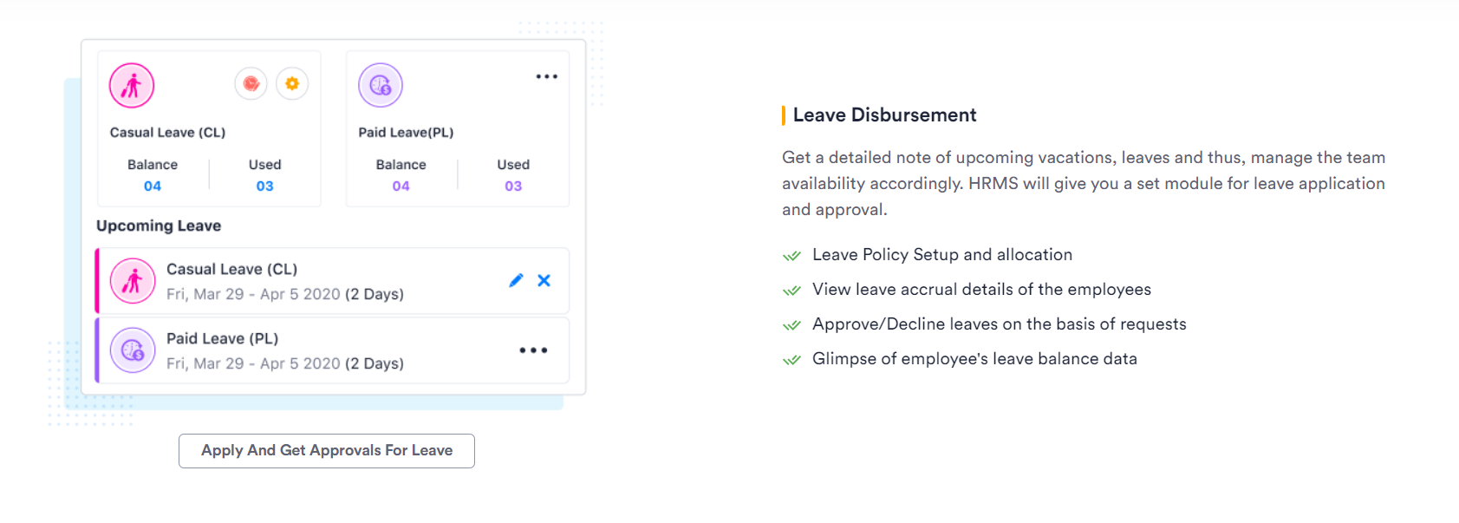Click the red circular icon on Casual Leave card

pyautogui.click(x=251, y=84)
